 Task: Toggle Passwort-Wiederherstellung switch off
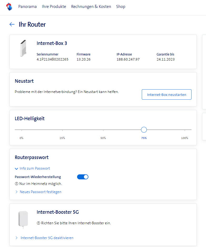[83, 177]
